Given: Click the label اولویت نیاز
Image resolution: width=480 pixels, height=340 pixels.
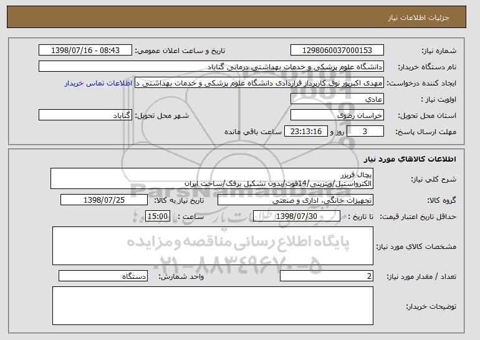Looking at the screenshot, I should [438, 100].
